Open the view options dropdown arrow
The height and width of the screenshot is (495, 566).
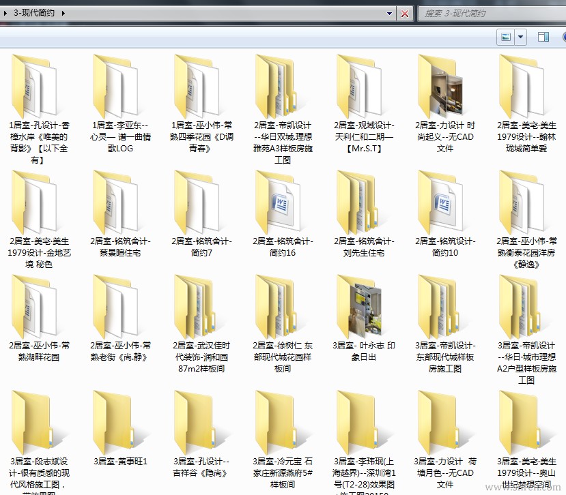click(520, 37)
